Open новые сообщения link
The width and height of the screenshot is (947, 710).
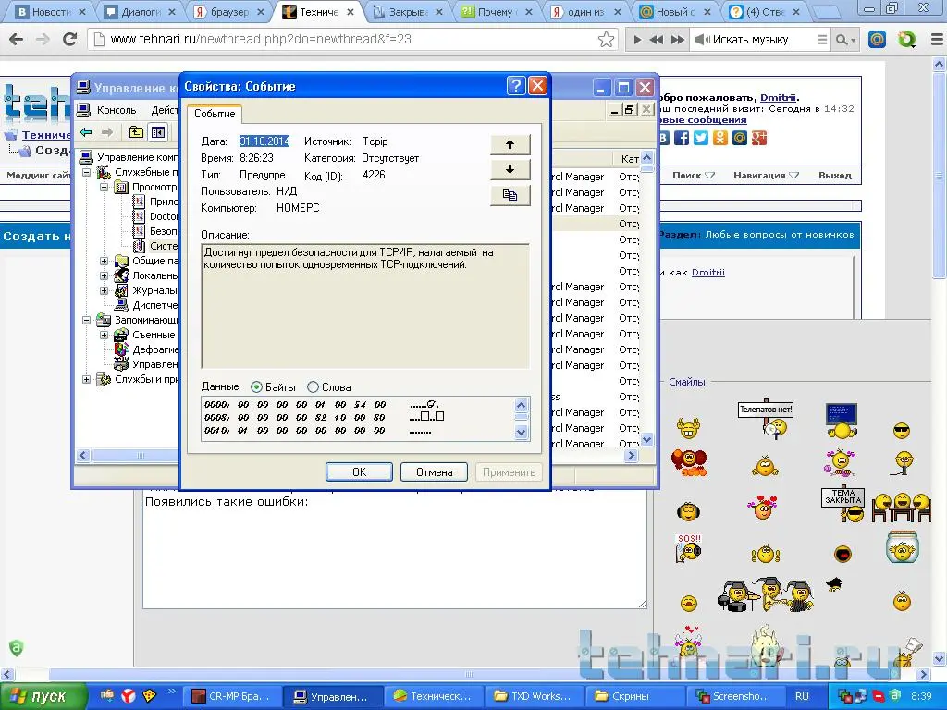(703, 119)
